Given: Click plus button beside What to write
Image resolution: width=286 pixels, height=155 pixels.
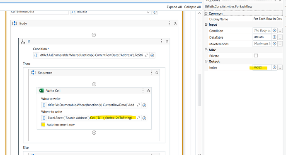Looking at the screenshot, I should (x=144, y=105).
